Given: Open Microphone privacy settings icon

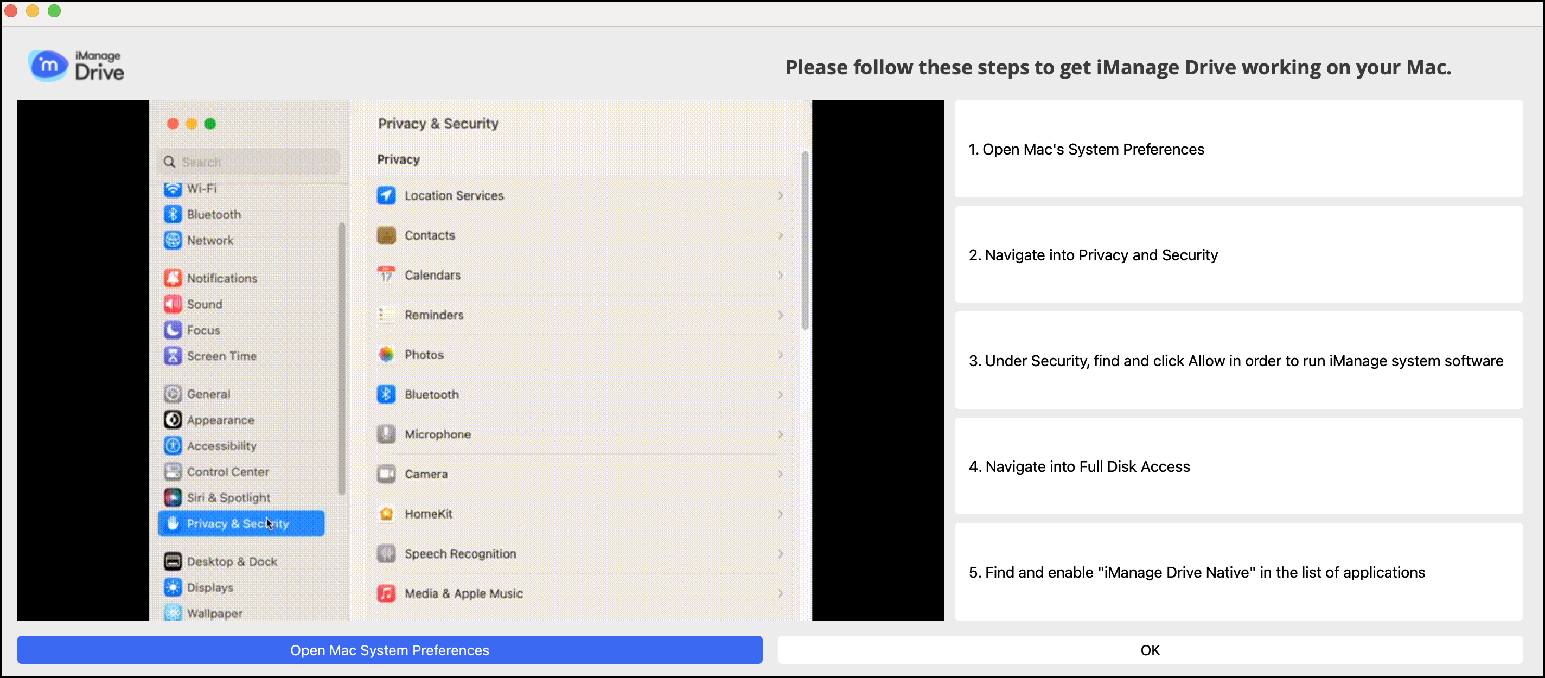Looking at the screenshot, I should 387,434.
